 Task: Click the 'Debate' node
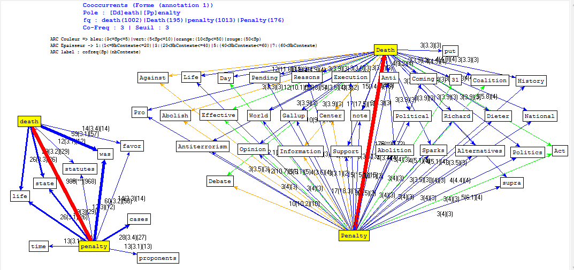click(x=220, y=181)
